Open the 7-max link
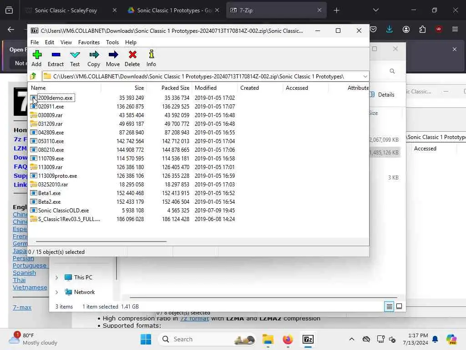The image size is (466, 350). click(22, 308)
